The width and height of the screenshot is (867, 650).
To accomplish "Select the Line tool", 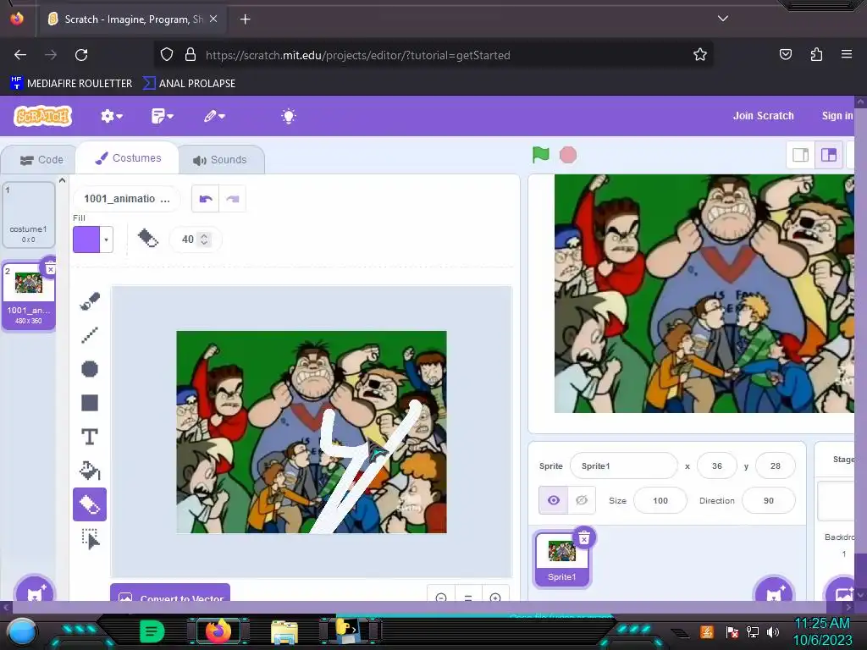I will tap(90, 335).
